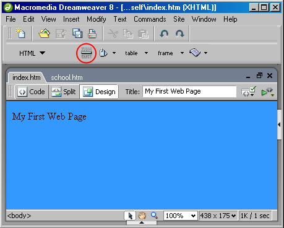Viewport: 284px width, 228px height.
Task: Open the Edit menu
Action: (28, 19)
